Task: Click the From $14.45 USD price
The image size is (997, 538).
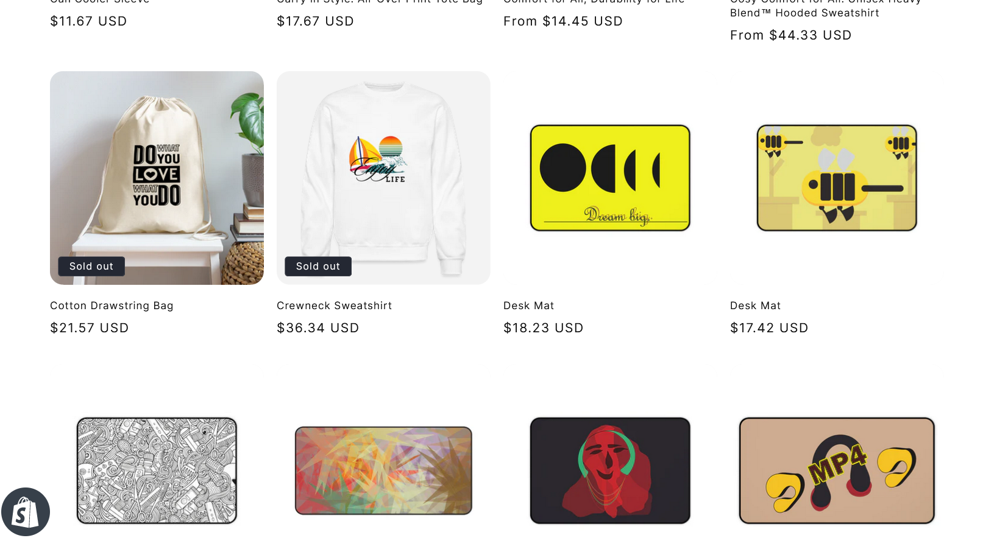Action: click(x=563, y=21)
